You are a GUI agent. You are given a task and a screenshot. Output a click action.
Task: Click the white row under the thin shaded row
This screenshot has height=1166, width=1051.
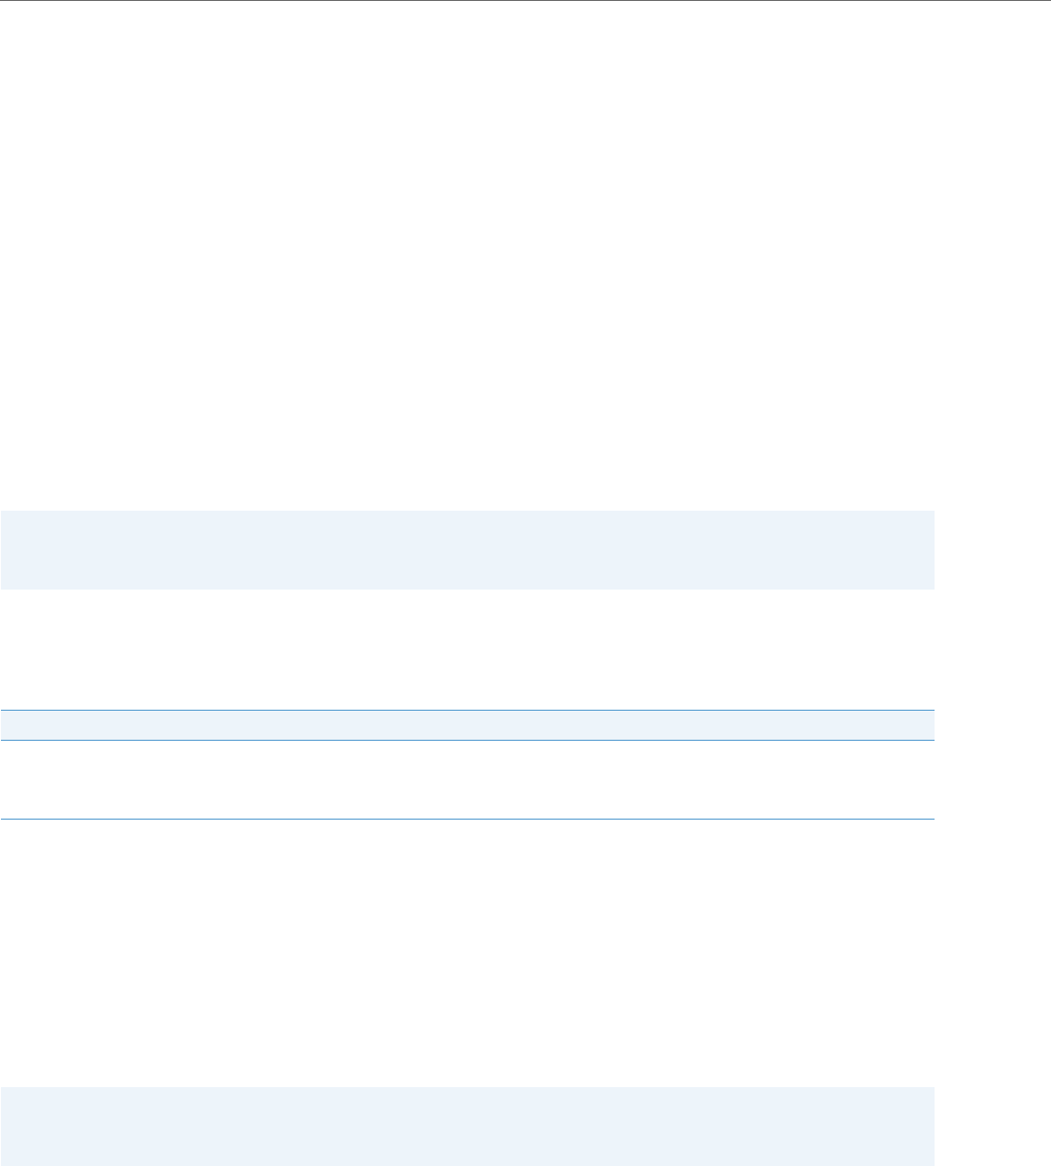pyautogui.click(x=468, y=779)
